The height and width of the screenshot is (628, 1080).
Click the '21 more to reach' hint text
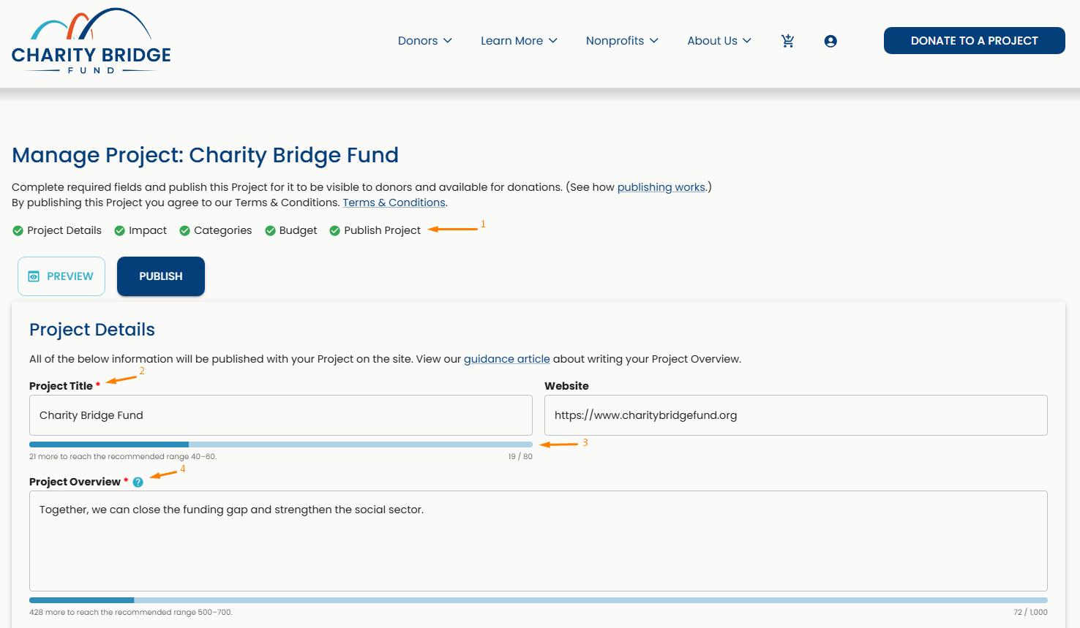point(123,457)
